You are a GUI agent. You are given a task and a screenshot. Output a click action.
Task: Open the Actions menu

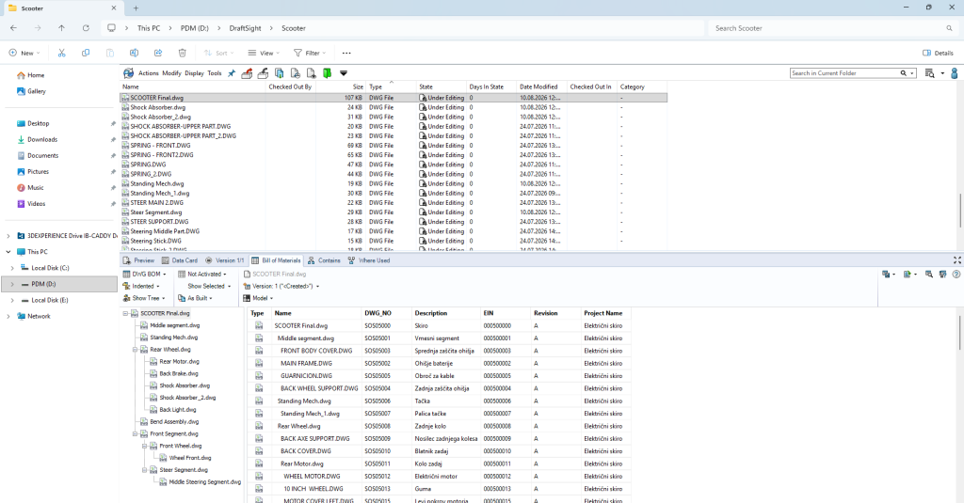[x=148, y=73]
